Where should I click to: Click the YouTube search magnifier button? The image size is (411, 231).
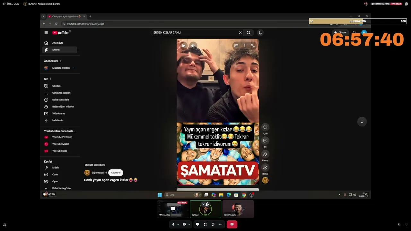(x=249, y=32)
